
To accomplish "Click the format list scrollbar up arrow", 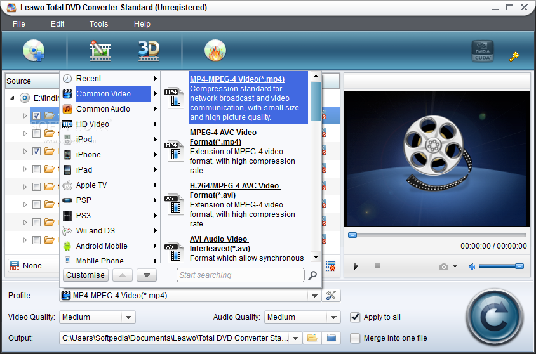I will (316, 77).
